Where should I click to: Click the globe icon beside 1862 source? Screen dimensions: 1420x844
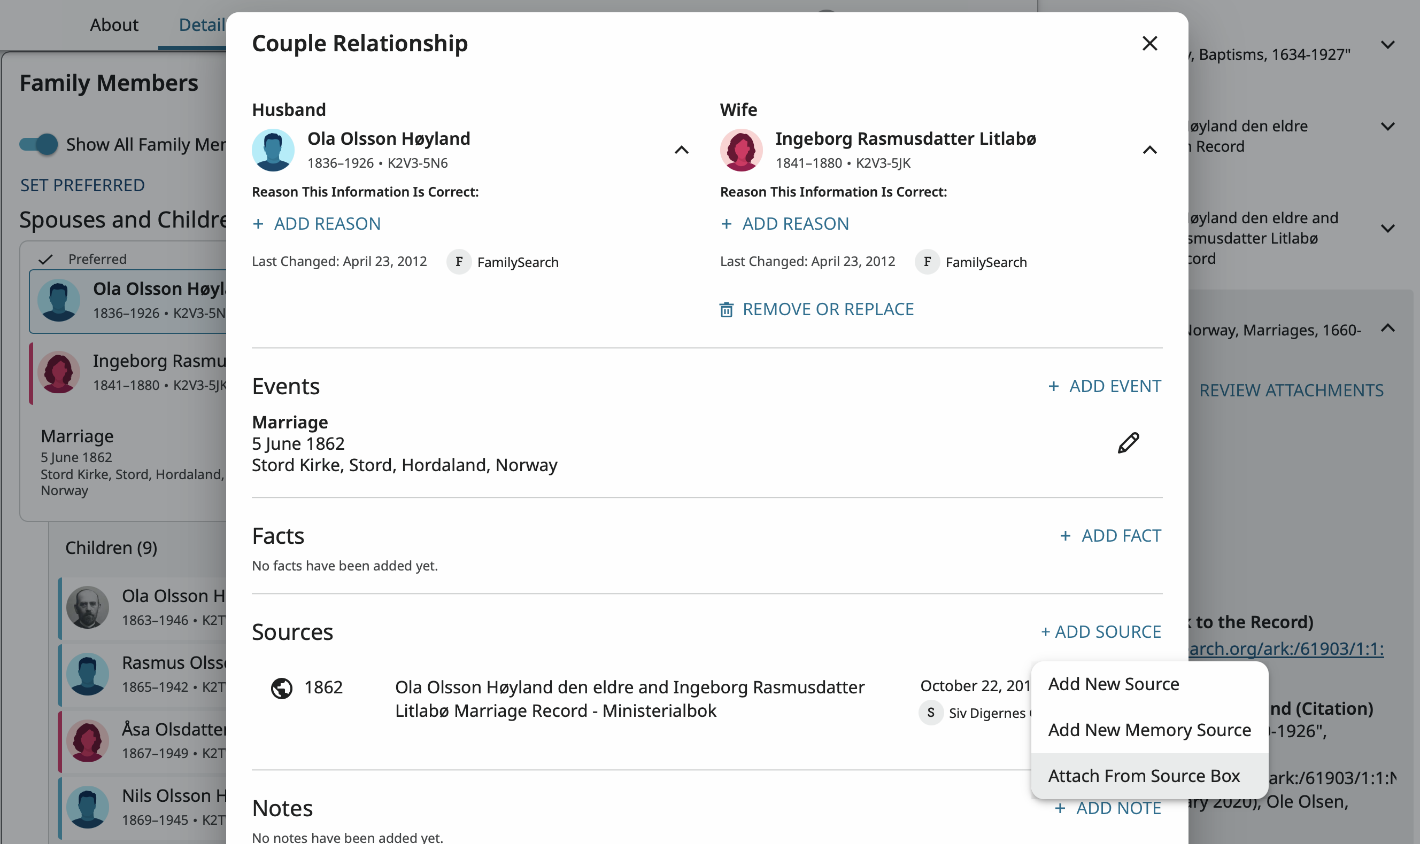(281, 688)
